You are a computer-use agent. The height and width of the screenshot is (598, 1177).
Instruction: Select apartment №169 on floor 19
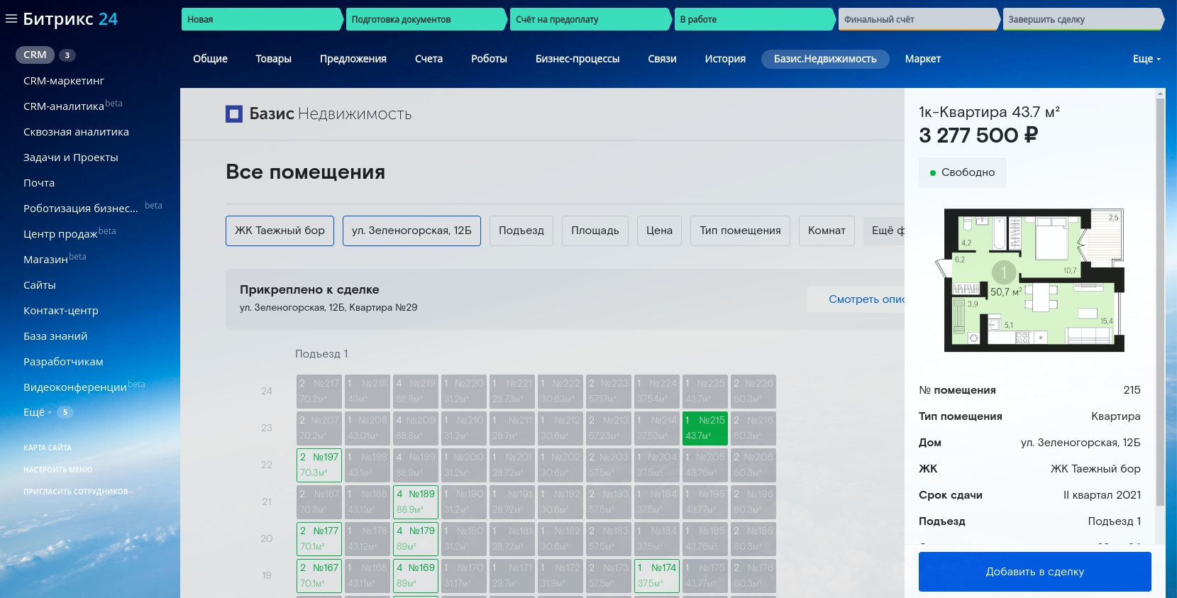(x=416, y=576)
